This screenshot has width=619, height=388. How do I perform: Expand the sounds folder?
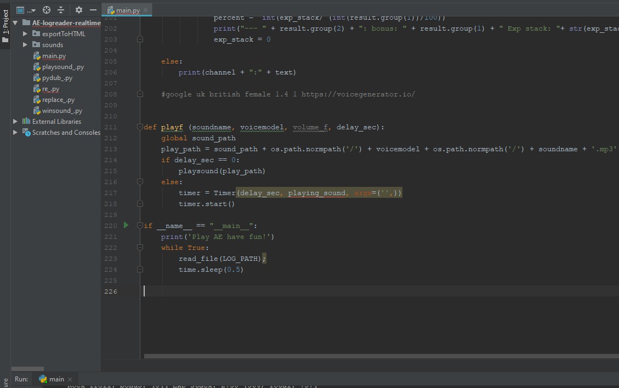pyautogui.click(x=25, y=45)
